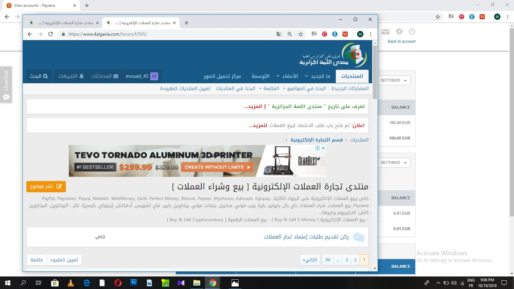
Task: Open the zoom magnifier icon in address bar
Action: [290, 34]
